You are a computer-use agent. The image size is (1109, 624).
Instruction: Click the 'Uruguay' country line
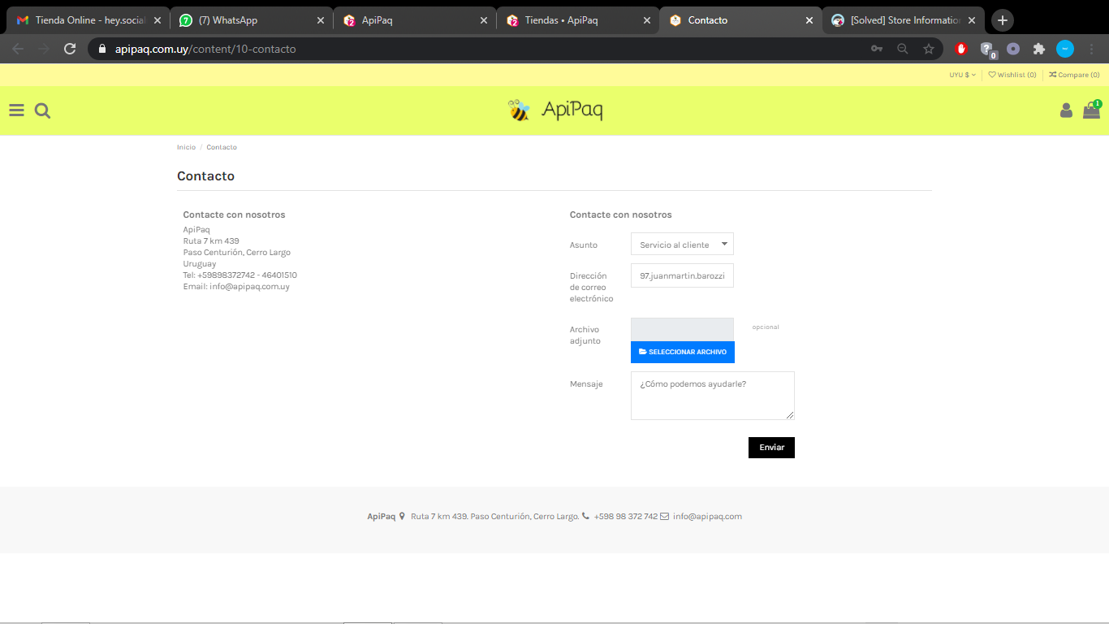200,264
